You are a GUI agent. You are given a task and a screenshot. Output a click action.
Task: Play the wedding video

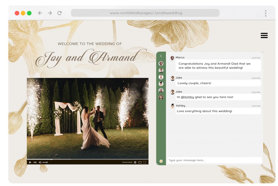click(x=30, y=162)
